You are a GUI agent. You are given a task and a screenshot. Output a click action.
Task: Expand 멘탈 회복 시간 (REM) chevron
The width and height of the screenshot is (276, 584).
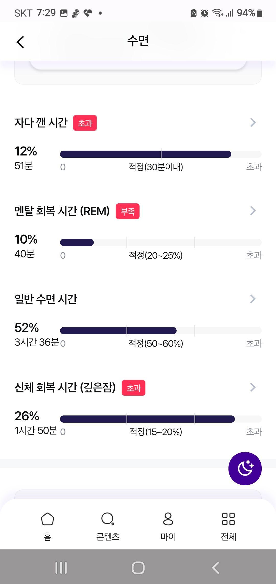tap(253, 211)
